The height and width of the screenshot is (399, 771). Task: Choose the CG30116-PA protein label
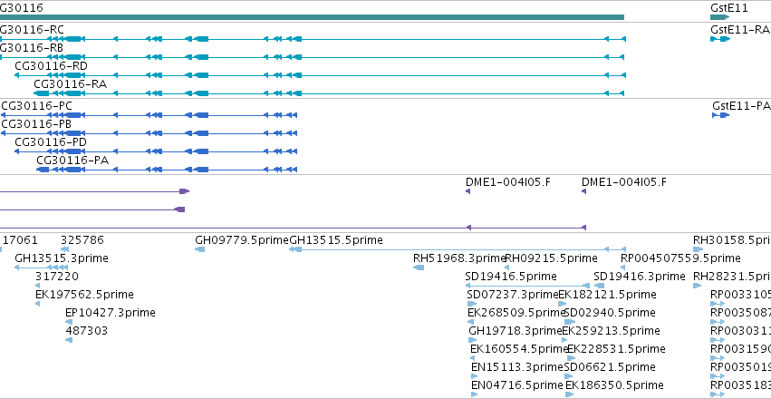pos(72,161)
